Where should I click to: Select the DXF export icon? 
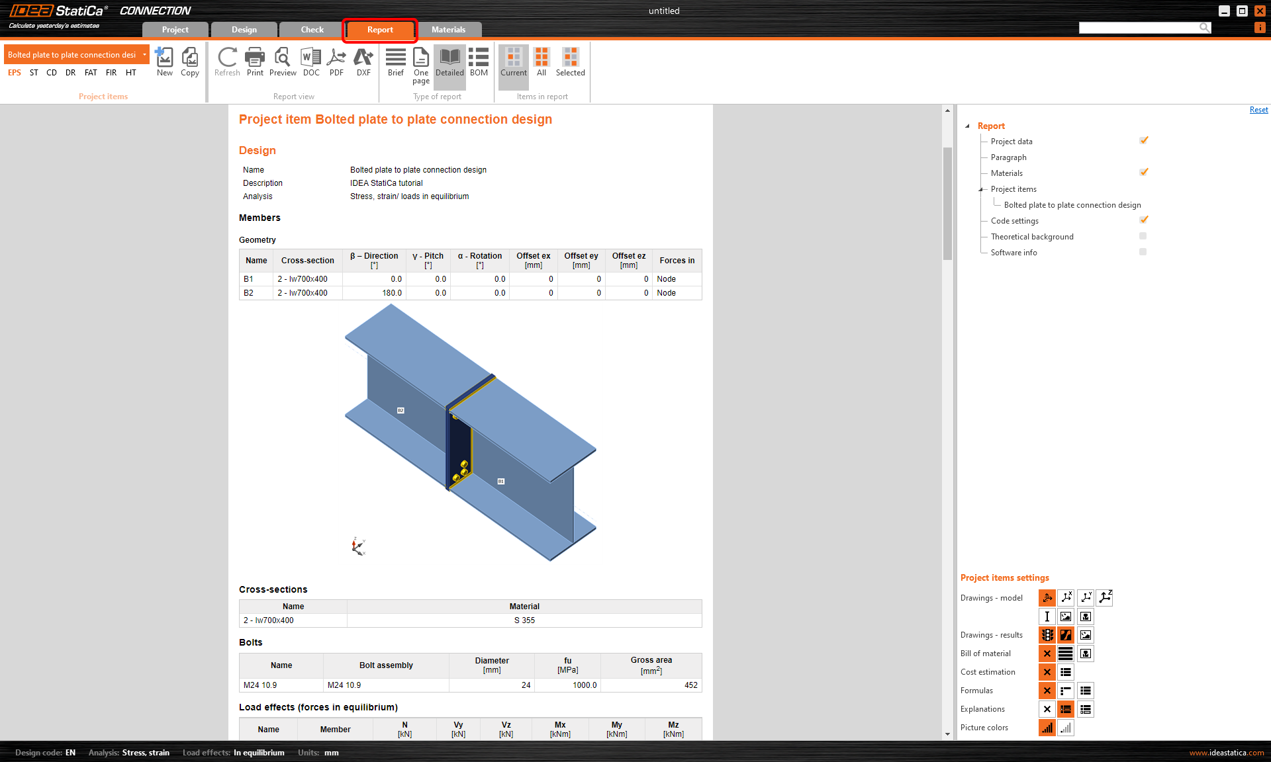[363, 63]
